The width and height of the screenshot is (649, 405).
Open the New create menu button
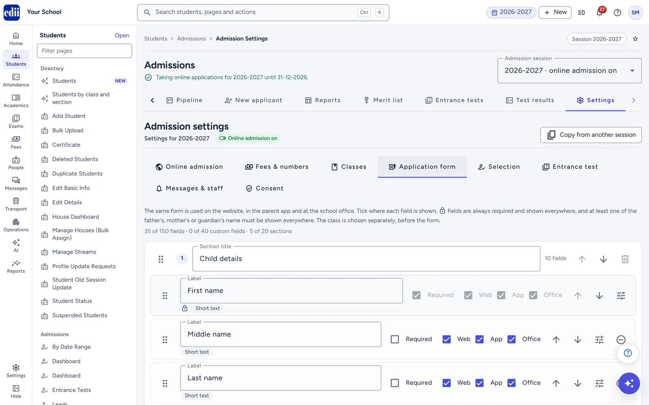(555, 13)
